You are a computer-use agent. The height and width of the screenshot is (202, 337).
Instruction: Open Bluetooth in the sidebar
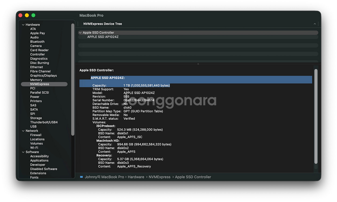(37, 42)
